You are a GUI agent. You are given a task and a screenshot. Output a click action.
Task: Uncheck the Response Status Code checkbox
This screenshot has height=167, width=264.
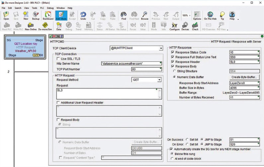173,52
